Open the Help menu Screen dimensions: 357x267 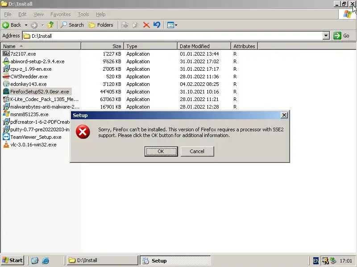coord(101,14)
